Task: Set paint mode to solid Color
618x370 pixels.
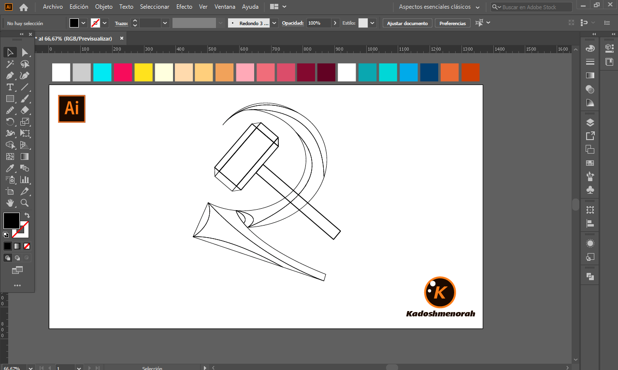Action: tap(8, 246)
